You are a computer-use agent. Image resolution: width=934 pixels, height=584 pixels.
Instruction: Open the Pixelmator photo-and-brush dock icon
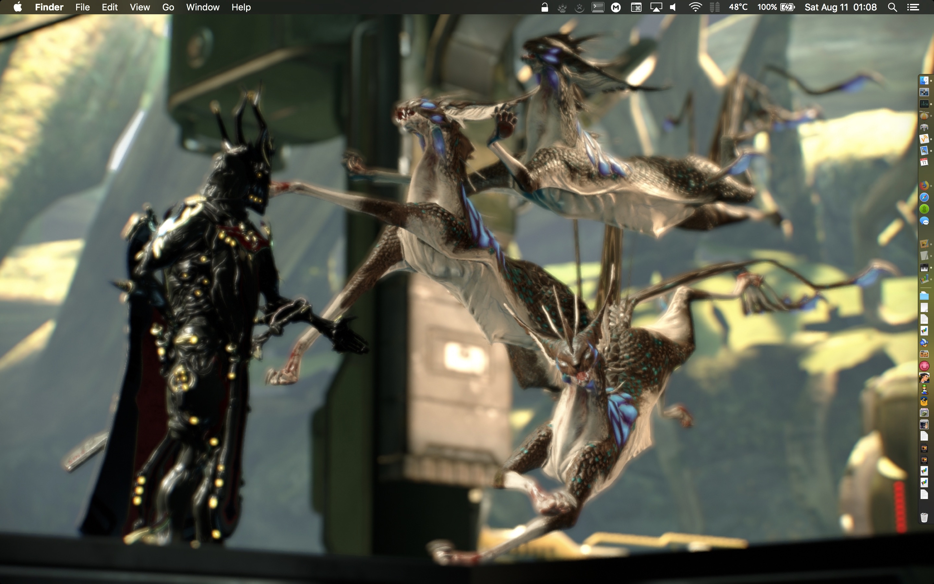coord(924,244)
